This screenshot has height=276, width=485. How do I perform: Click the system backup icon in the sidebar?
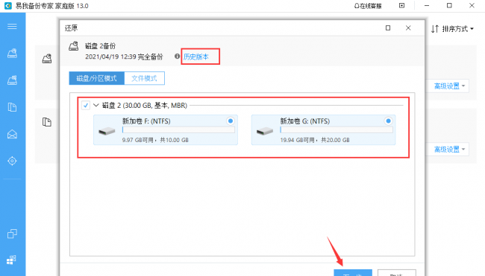[12, 80]
